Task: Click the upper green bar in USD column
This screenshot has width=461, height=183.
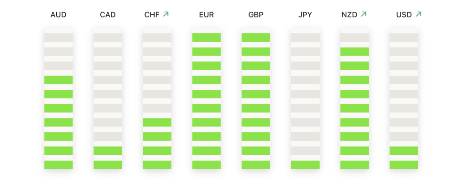Action: click(404, 151)
